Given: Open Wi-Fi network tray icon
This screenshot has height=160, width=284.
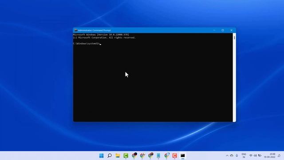Looking at the screenshot, I should click(x=251, y=156).
